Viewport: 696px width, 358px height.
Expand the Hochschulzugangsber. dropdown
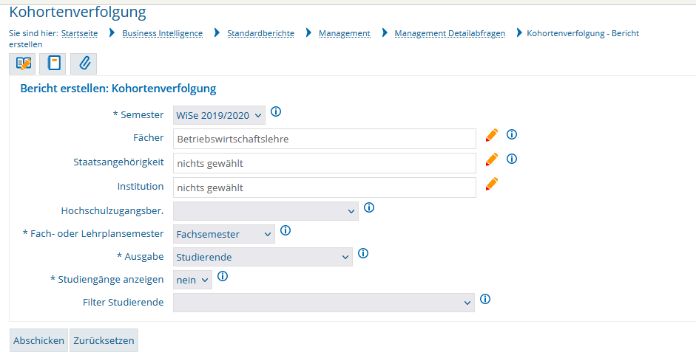[x=266, y=211]
